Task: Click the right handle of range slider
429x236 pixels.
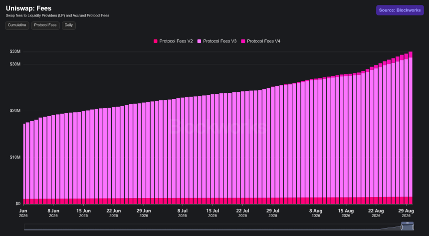Action: pos(413,227)
